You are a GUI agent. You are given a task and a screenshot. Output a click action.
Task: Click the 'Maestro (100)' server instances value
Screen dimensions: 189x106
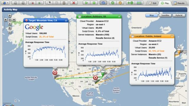[102, 35]
